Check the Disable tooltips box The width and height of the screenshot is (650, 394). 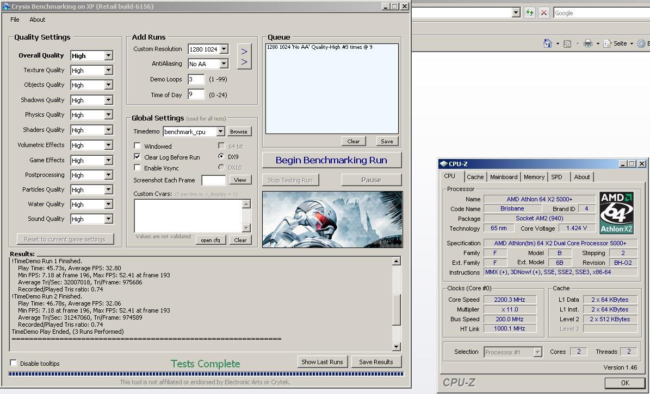tap(13, 363)
